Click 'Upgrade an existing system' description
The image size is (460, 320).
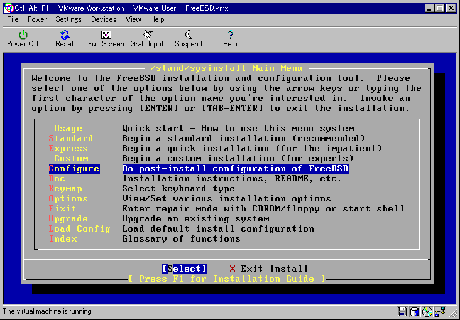pos(195,218)
